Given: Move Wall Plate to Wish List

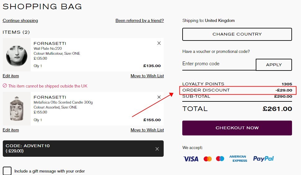Looking at the screenshot, I should [147, 76].
